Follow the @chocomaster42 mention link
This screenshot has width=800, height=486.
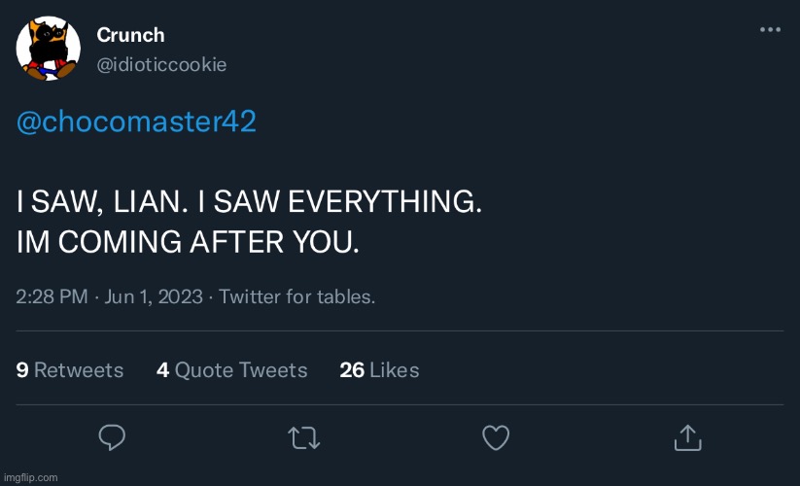click(137, 122)
